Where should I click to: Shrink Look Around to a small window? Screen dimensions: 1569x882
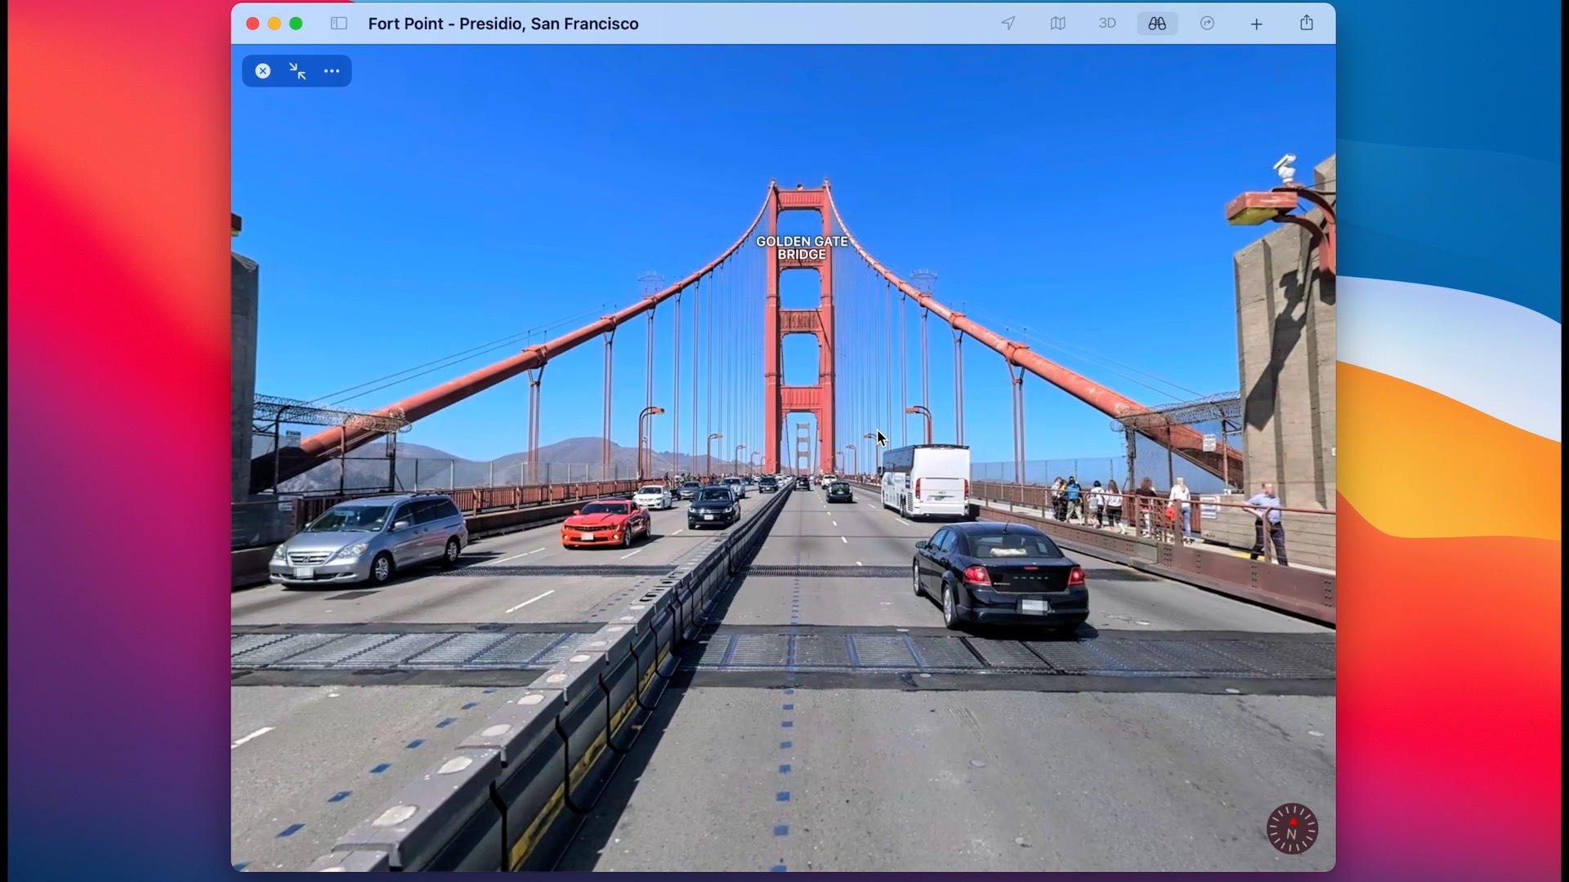297,71
